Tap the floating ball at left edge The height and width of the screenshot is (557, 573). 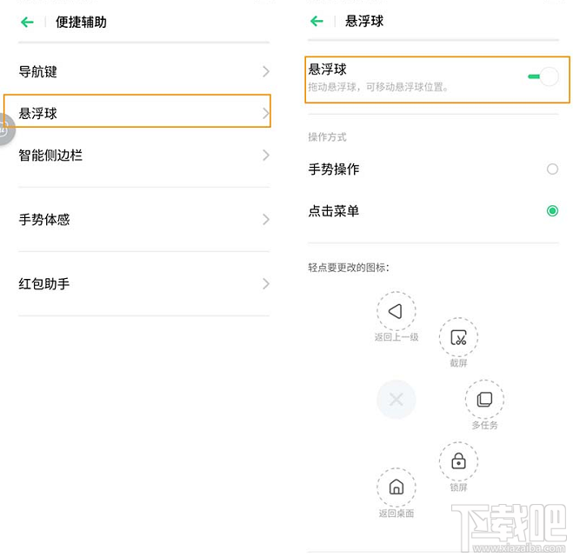coord(6,129)
